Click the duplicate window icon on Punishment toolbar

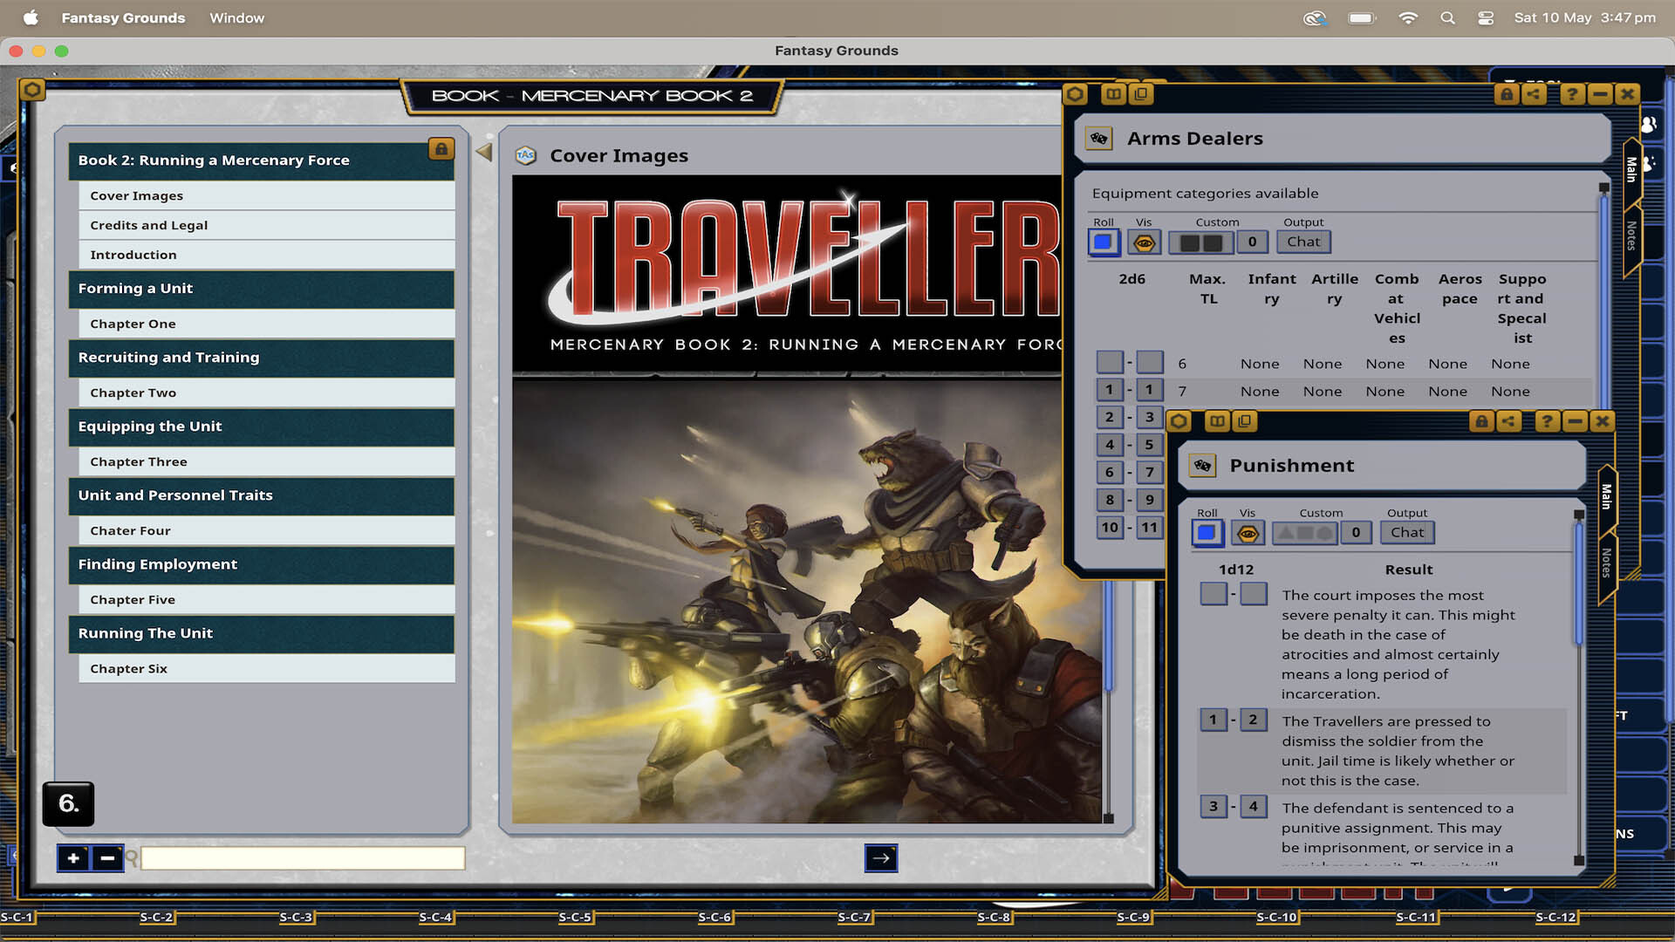[1244, 421]
